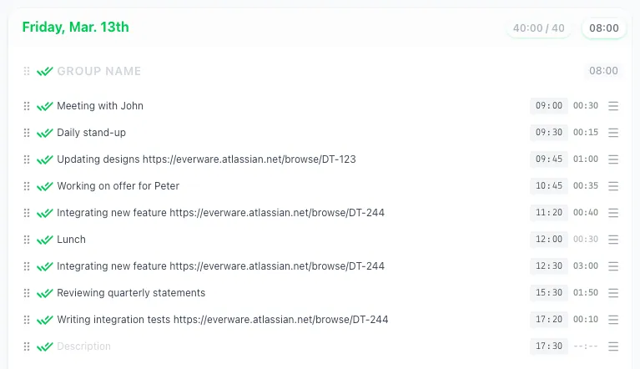Toggle the double-check mark for Lunch

[44, 240]
